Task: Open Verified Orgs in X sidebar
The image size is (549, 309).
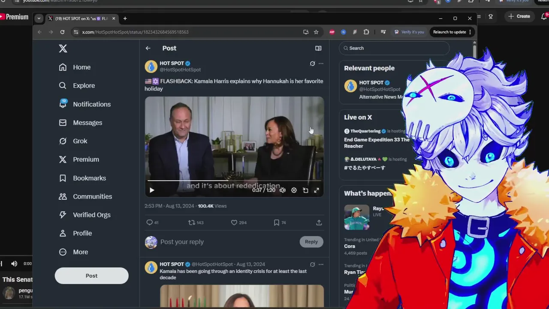Action: pyautogui.click(x=85, y=215)
